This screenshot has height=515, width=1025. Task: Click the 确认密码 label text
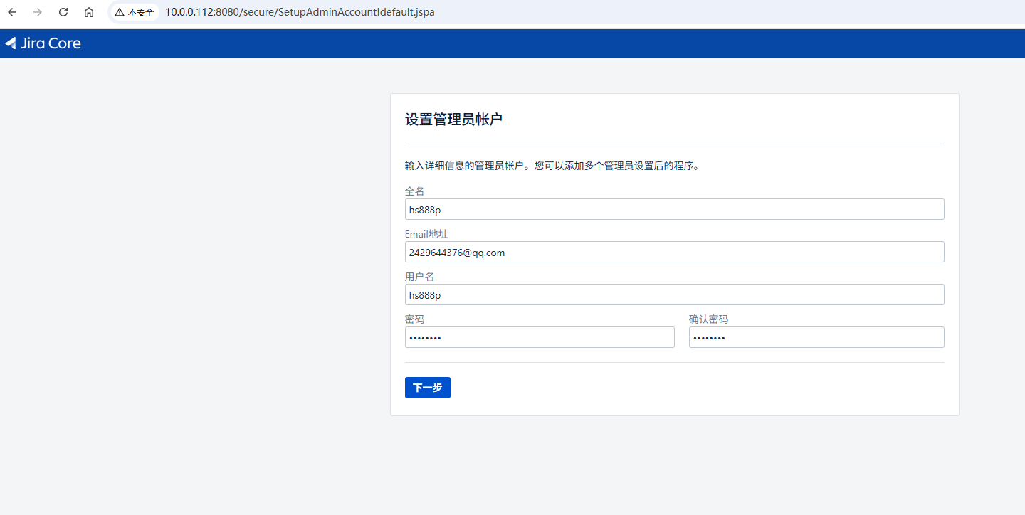[x=708, y=319]
